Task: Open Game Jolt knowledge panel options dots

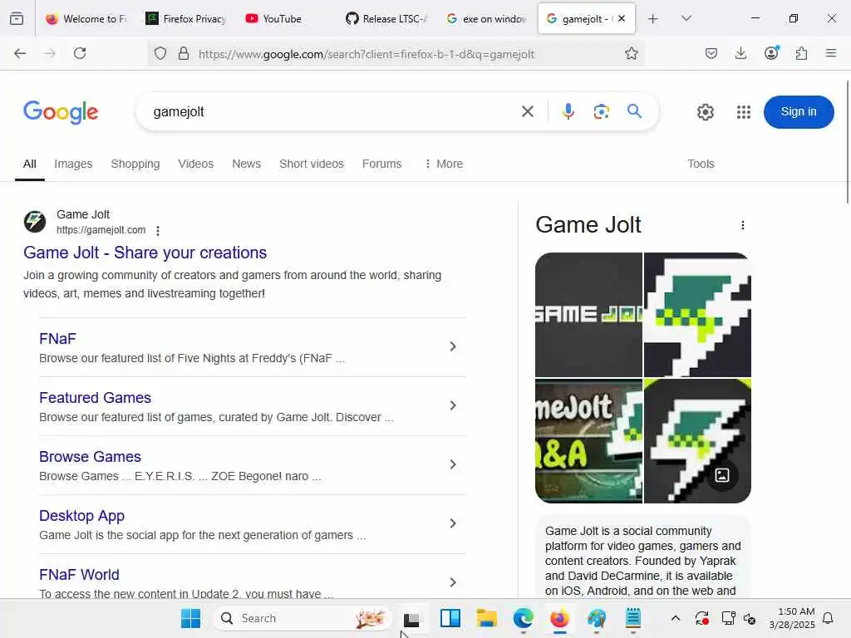Action: point(743,225)
